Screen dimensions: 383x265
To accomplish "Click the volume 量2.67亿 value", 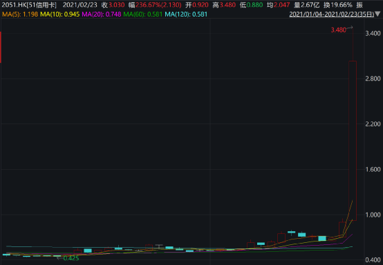I will click(x=306, y=5).
